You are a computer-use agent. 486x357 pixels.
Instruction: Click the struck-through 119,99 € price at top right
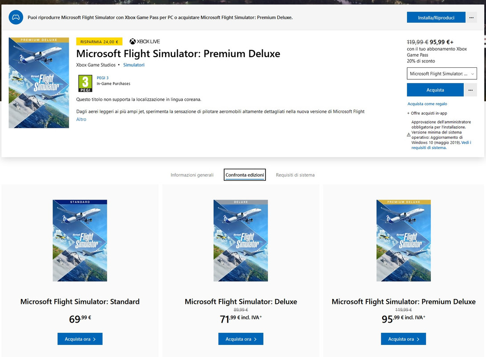(417, 42)
